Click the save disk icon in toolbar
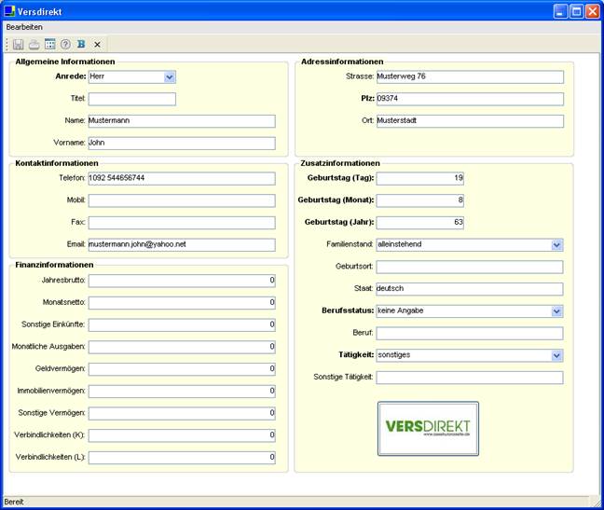 (x=19, y=44)
